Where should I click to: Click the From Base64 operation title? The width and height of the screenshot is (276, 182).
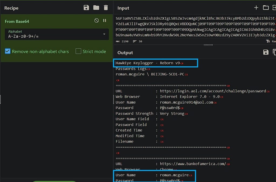coord(17,21)
